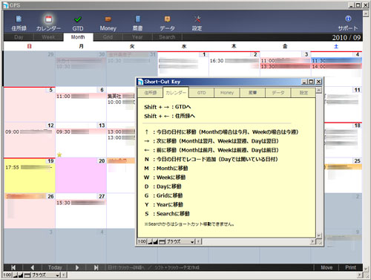Open the 17:55 event on day 19
The image size is (371, 280).
[29, 167]
